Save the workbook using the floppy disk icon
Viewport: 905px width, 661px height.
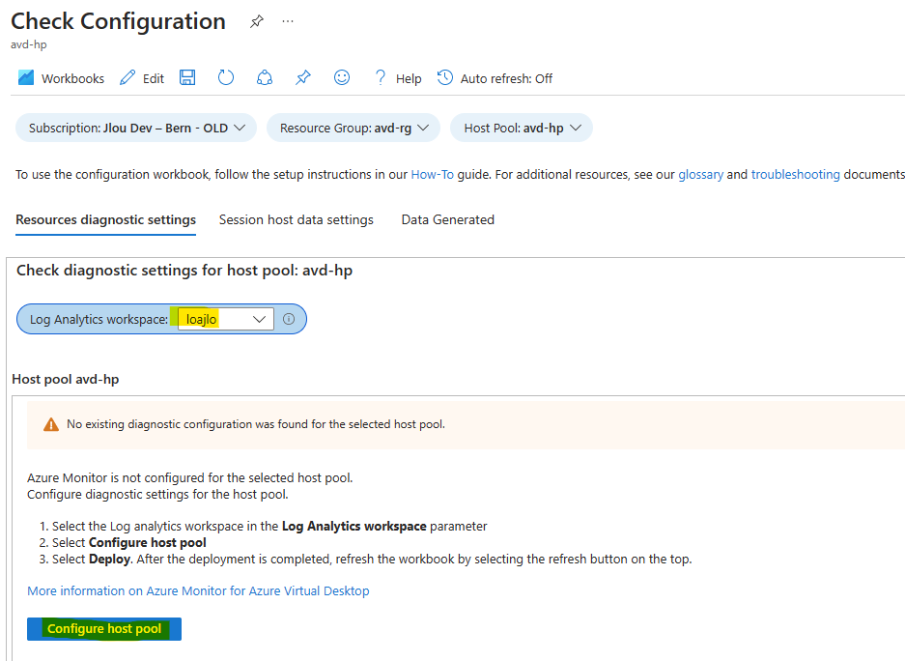coord(188,78)
